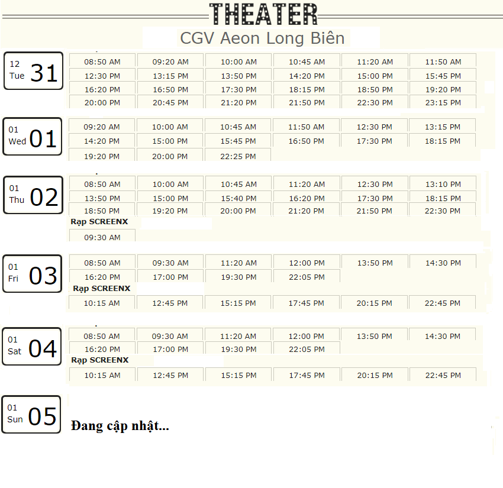
Task: Choose the 18:50 PM slot on Thursday 02
Action: [102, 210]
